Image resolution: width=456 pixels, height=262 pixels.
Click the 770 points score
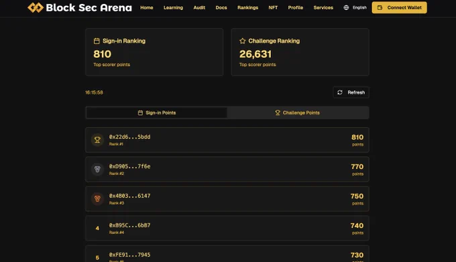[357, 166]
